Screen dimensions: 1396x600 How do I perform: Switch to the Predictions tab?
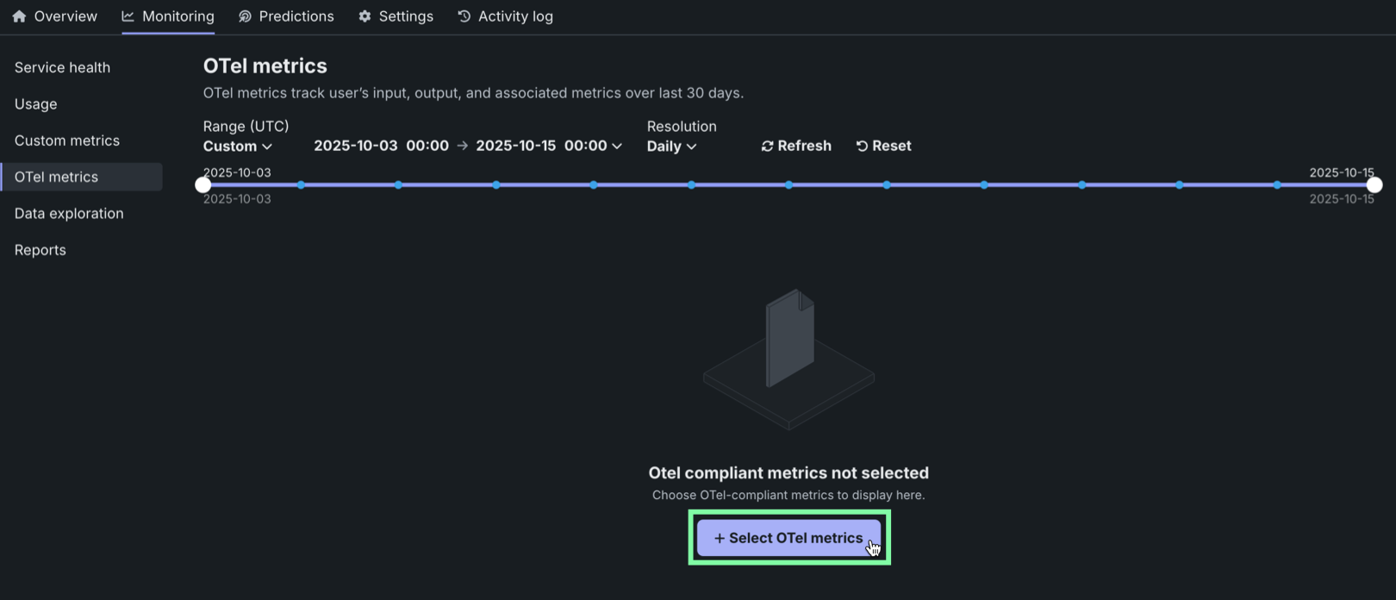pos(296,16)
